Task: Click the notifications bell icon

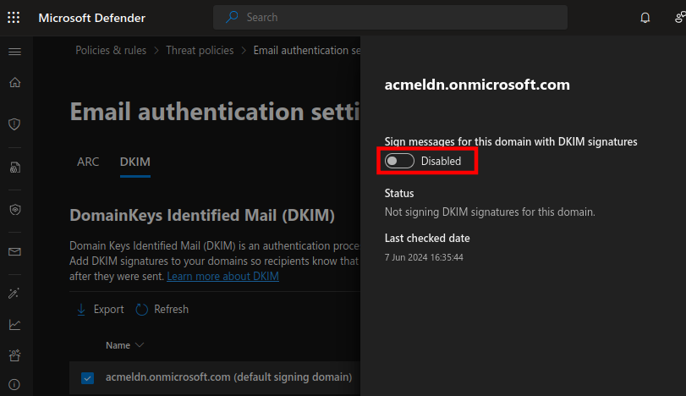Action: tap(645, 18)
